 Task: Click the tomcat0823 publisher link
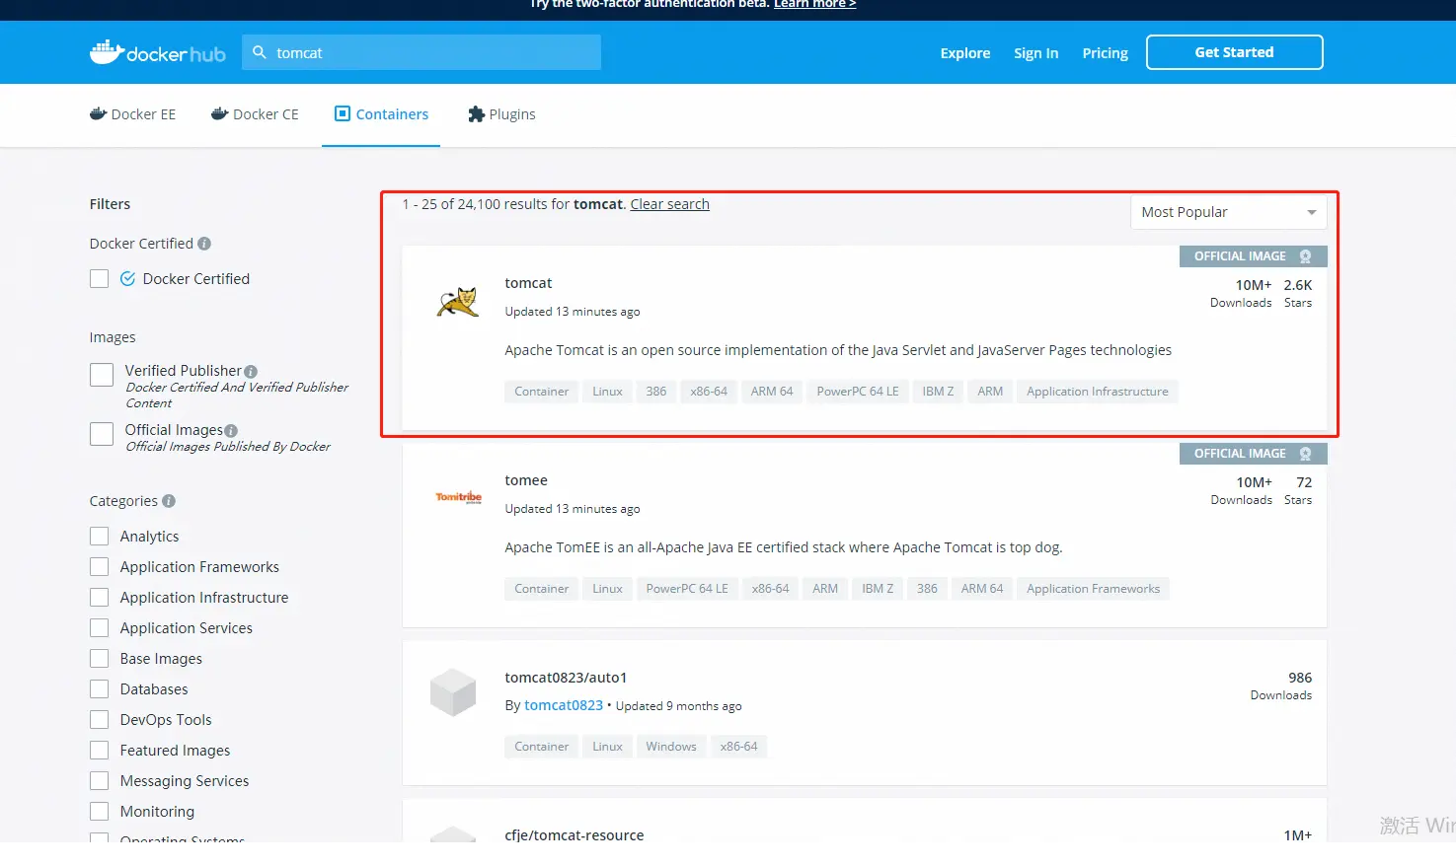click(563, 705)
